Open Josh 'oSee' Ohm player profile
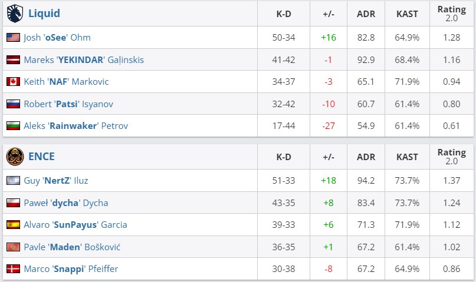This screenshot has width=476, height=282. pyautogui.click(x=57, y=38)
